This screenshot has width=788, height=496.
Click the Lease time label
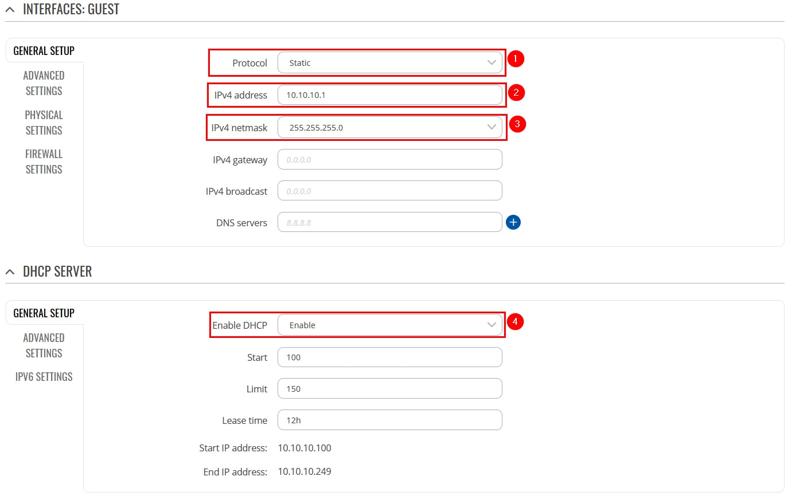coord(245,420)
